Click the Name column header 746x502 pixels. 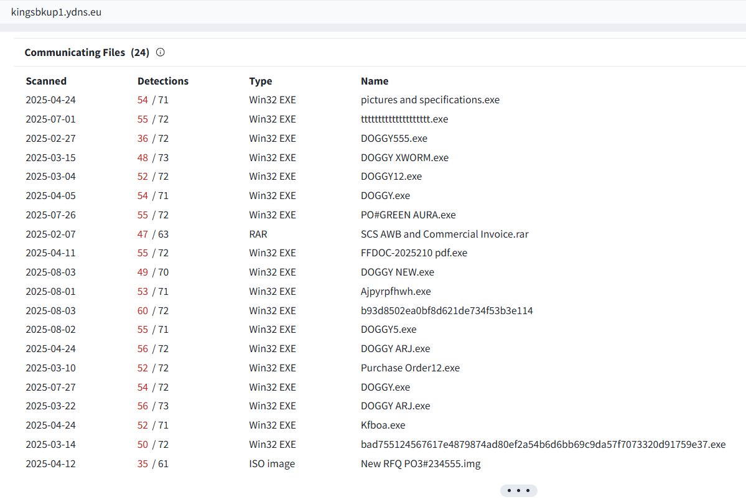click(x=375, y=81)
